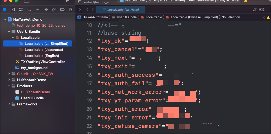Click the editor split swap arrows icon

255,10
